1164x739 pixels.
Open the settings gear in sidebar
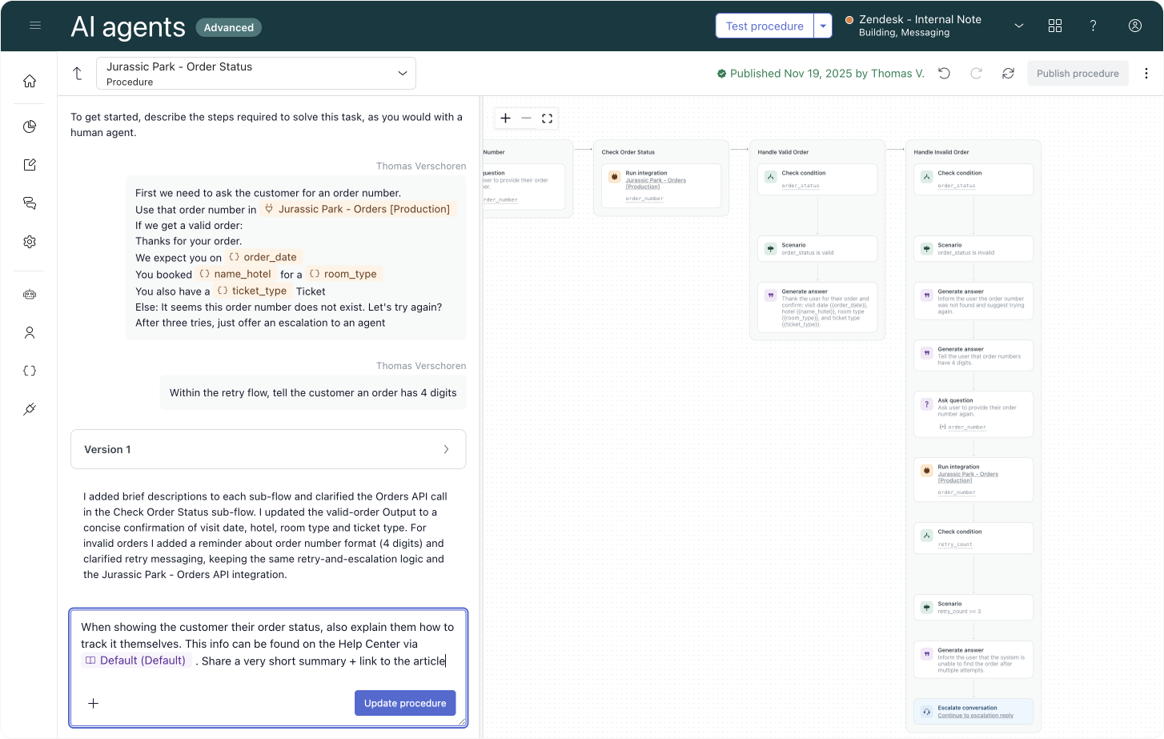[x=30, y=242]
